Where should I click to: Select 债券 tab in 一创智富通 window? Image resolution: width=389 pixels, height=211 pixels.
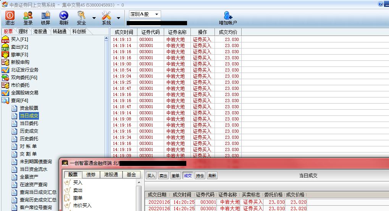coord(91,175)
